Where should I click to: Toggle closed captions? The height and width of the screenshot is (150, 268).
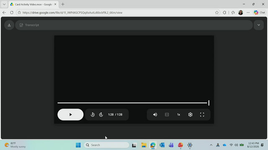(167, 115)
